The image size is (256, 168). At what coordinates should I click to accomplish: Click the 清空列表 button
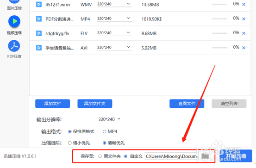pyautogui.click(x=229, y=104)
